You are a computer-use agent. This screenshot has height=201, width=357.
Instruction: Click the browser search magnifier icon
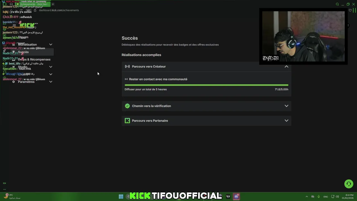coord(337,4)
